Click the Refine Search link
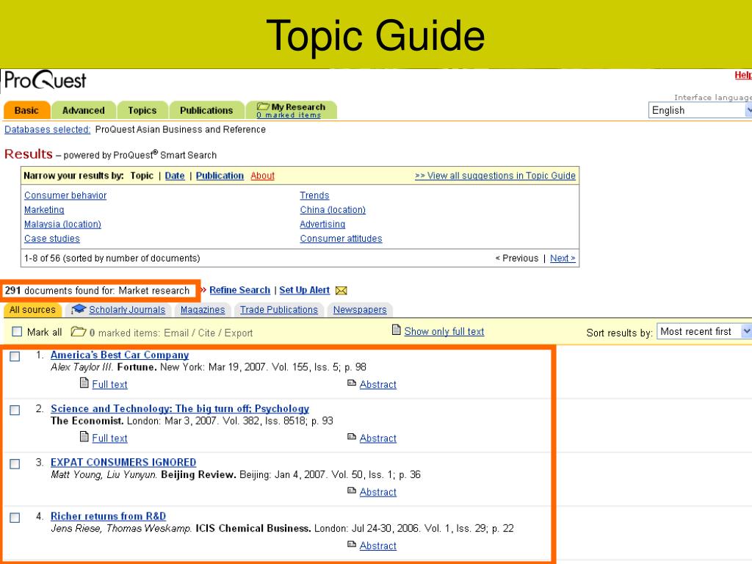The image size is (752, 564). 240,289
